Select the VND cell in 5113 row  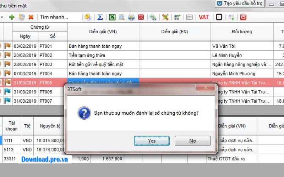tap(27, 150)
